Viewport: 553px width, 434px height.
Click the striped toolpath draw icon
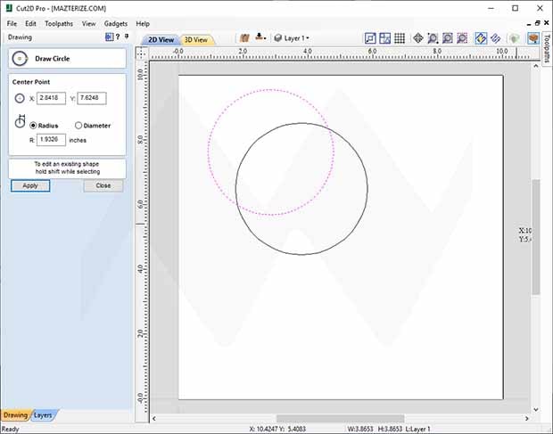tap(496, 38)
